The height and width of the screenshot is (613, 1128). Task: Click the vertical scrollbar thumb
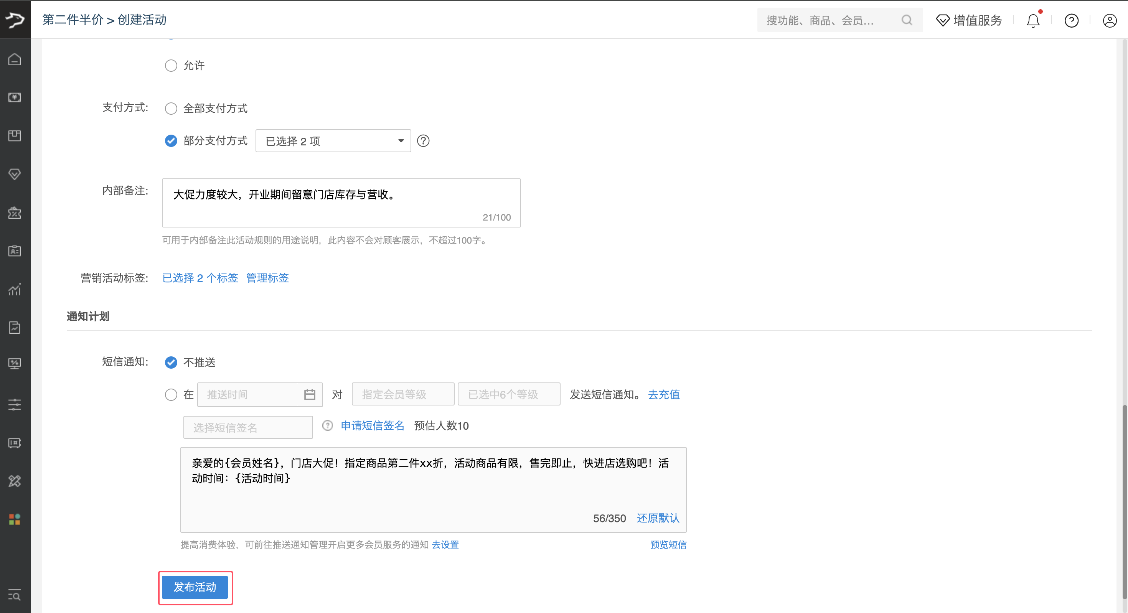tap(1125, 502)
